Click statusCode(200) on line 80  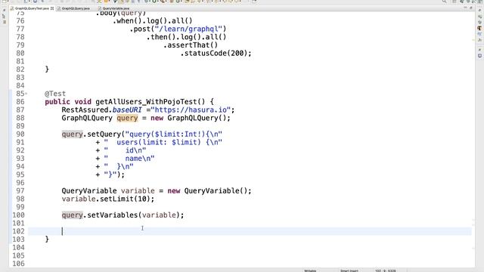(216, 53)
